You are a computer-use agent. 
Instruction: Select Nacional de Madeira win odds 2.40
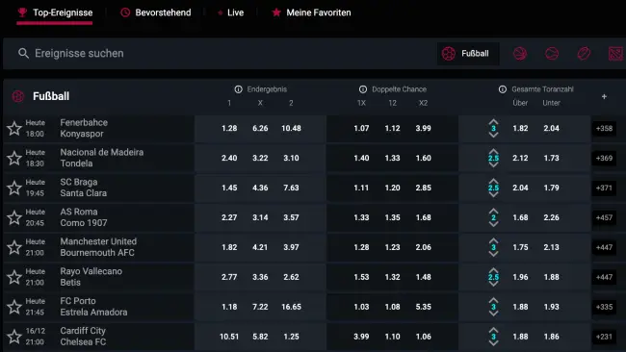click(229, 158)
